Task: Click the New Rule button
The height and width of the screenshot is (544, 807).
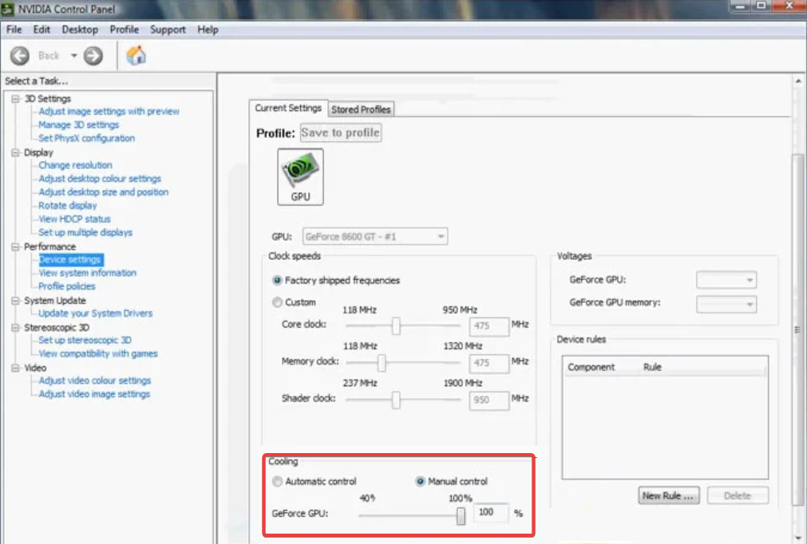Action: click(x=669, y=495)
